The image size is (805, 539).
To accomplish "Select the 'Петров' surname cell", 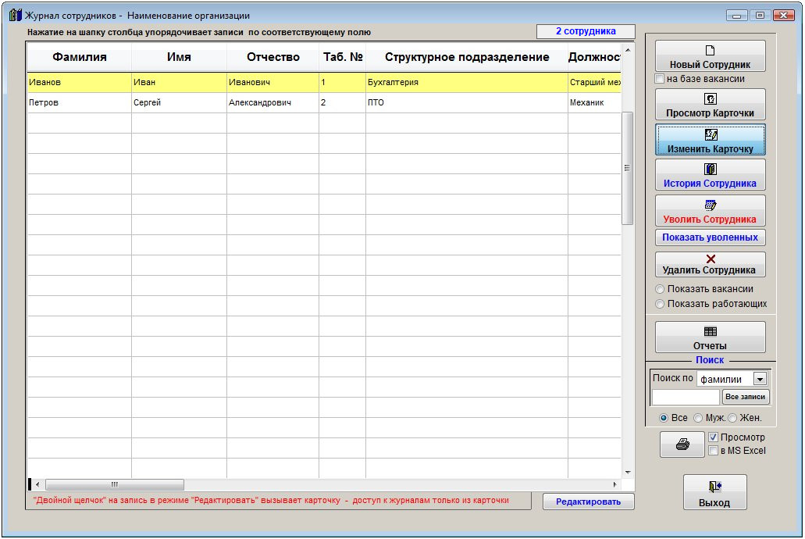I will point(80,103).
